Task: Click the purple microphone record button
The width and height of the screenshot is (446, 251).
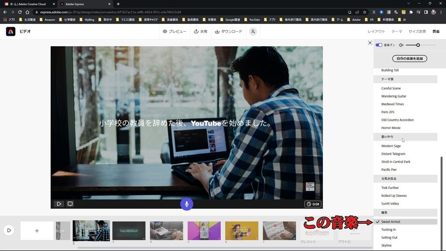Action: (x=187, y=204)
